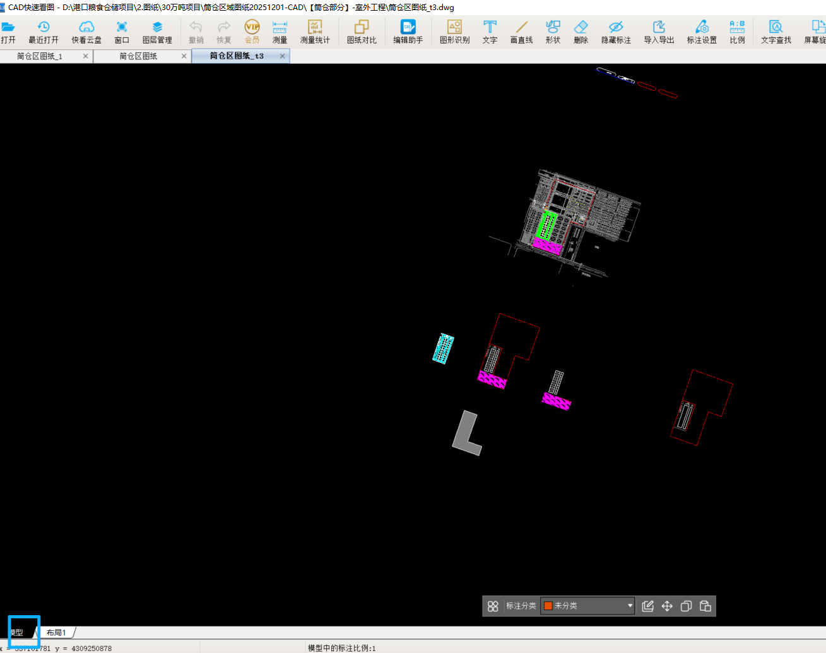Viewport: 826px width, 653px height.
Task: Click the paste annotation icon
Action: (x=705, y=606)
